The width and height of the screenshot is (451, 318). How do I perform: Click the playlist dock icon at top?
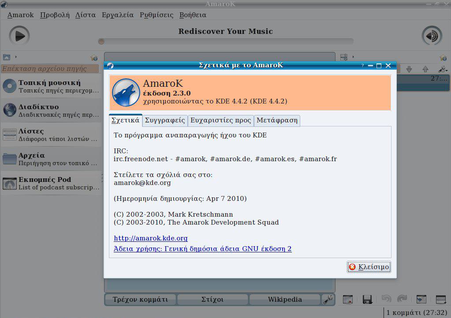pos(344,57)
